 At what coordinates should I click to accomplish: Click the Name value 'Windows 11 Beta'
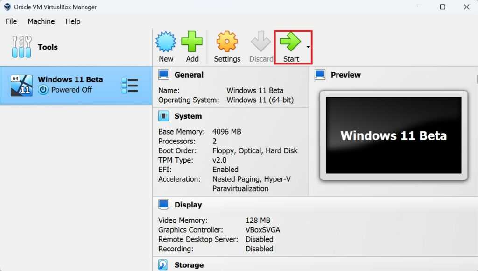pyautogui.click(x=255, y=91)
